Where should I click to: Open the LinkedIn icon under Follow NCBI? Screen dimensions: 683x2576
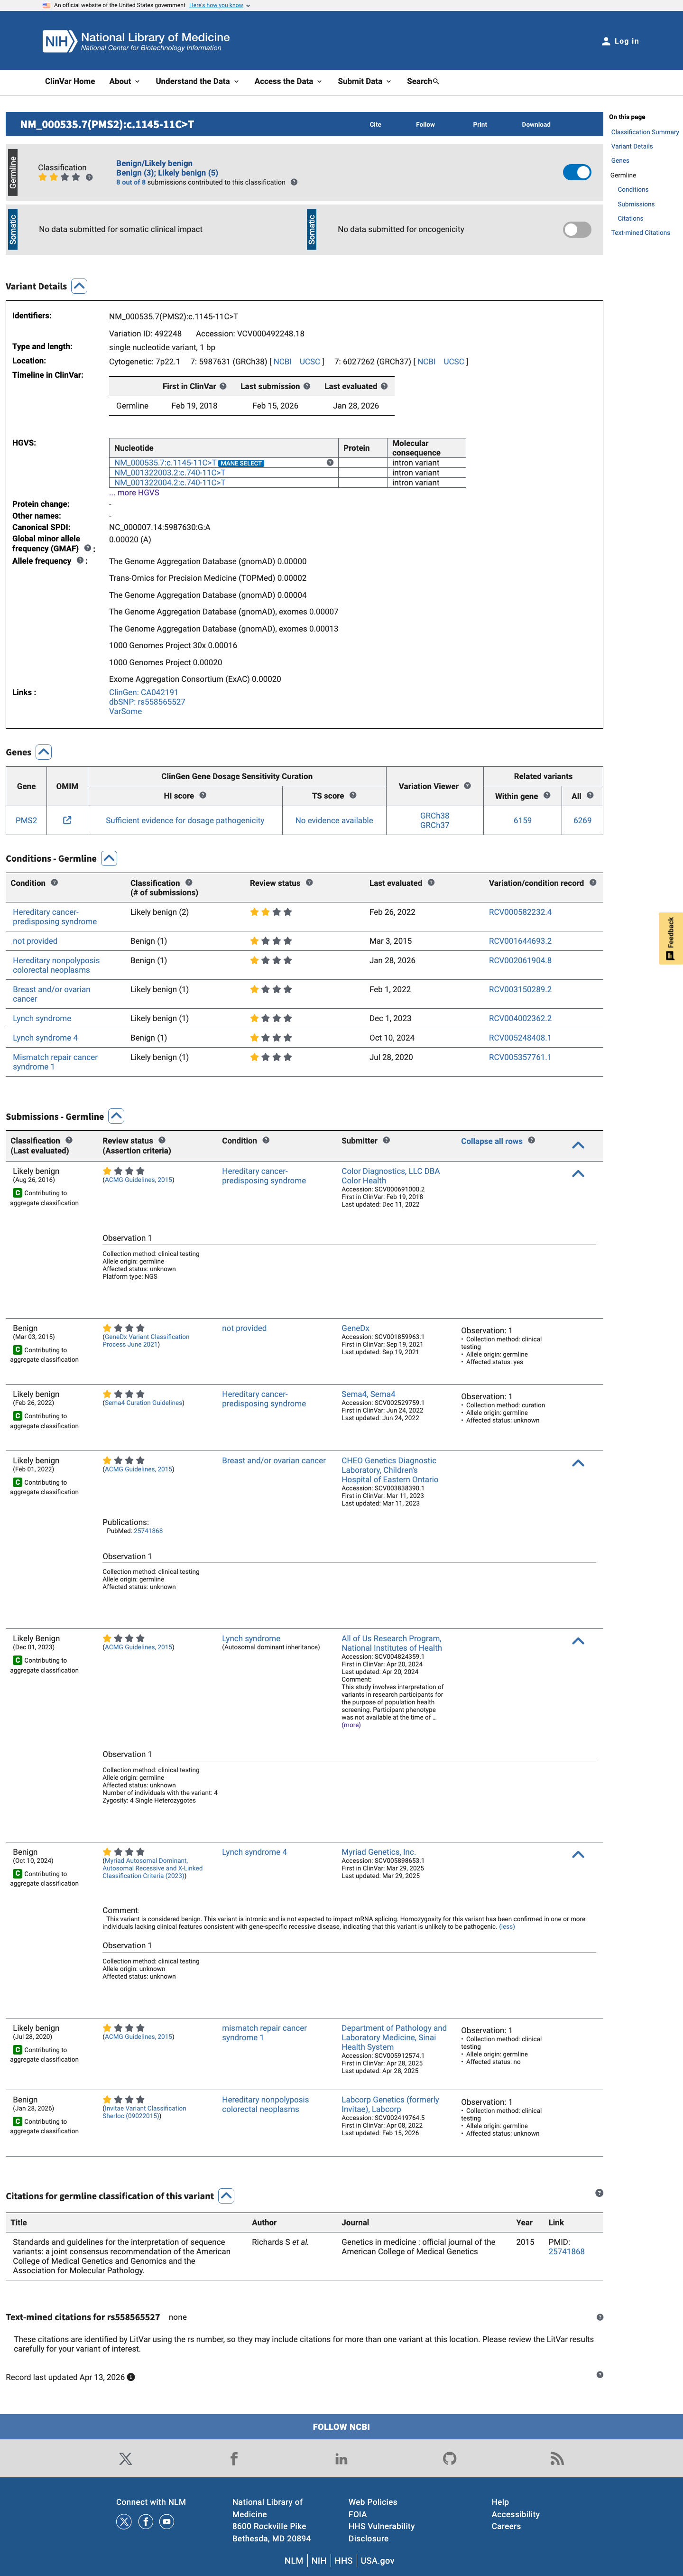[341, 2458]
